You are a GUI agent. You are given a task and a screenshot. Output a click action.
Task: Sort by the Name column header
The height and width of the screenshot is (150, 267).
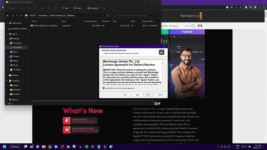pos(35,21)
